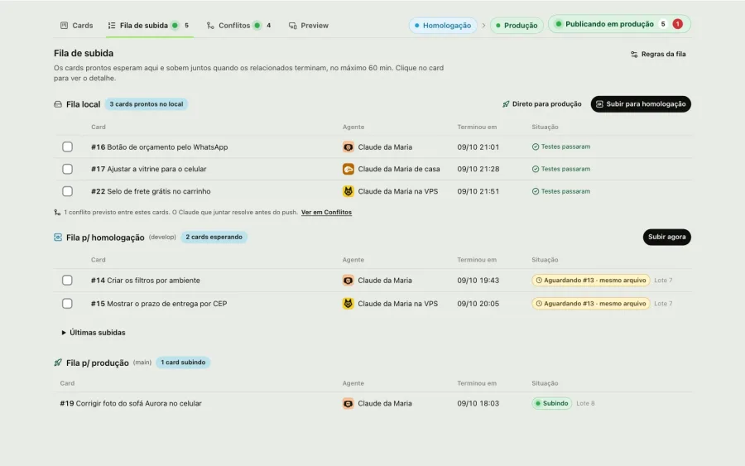Click Subir agora button
745x466 pixels.
(666, 237)
